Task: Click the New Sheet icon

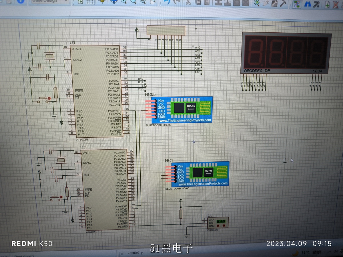Action: [x=328, y=4]
